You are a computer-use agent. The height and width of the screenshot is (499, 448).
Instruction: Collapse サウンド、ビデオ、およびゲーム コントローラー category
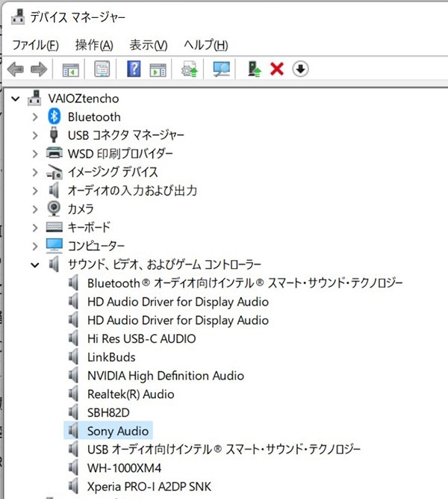(35, 264)
